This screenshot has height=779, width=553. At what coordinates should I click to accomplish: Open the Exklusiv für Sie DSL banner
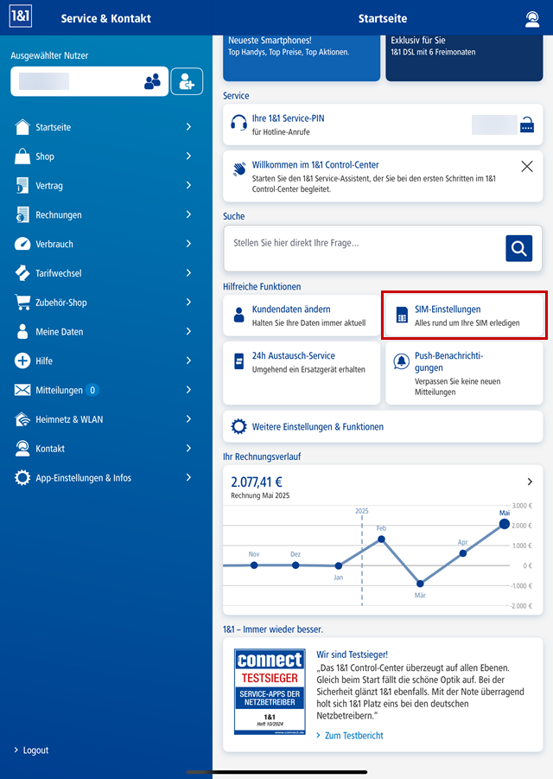pyautogui.click(x=464, y=57)
